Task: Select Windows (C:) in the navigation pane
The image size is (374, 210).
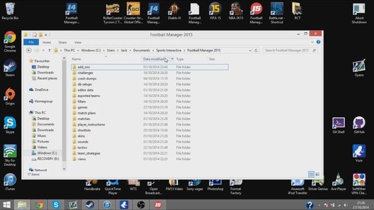Action: click(x=44, y=153)
